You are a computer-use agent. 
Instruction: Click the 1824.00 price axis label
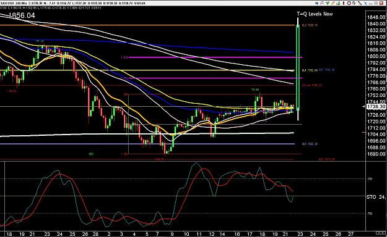pos(376,37)
